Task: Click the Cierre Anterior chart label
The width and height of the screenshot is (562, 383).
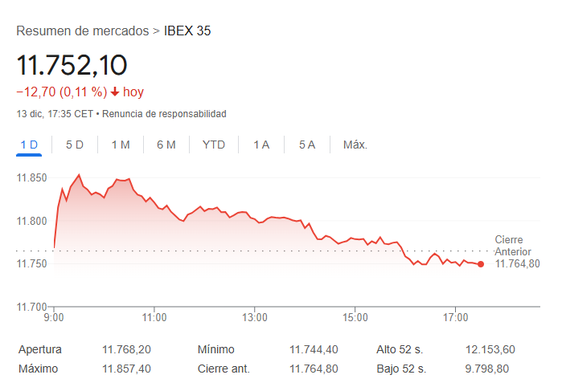Action: pos(513,246)
